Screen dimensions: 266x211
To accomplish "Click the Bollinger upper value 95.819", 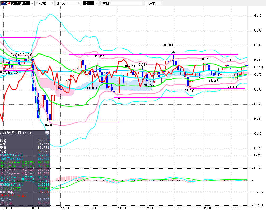I will tap(43, 177).
